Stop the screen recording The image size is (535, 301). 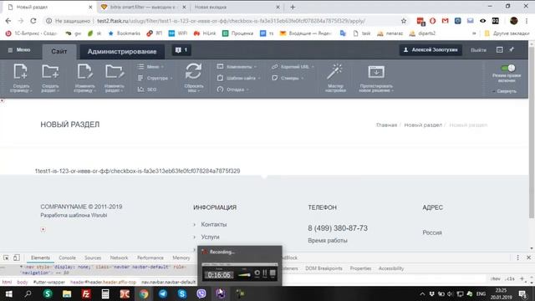[x=273, y=273]
